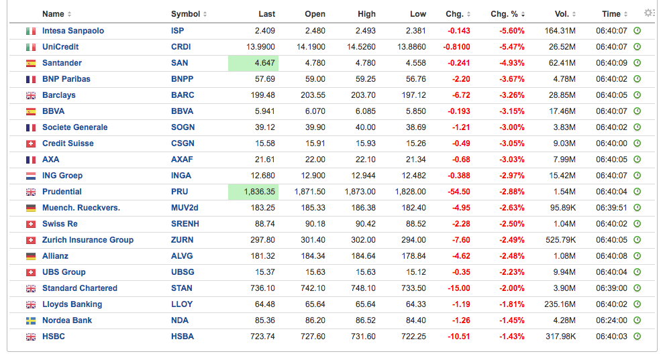Open the Barclays stock link
Screen dimensions: 665x362
pyautogui.click(x=59, y=95)
